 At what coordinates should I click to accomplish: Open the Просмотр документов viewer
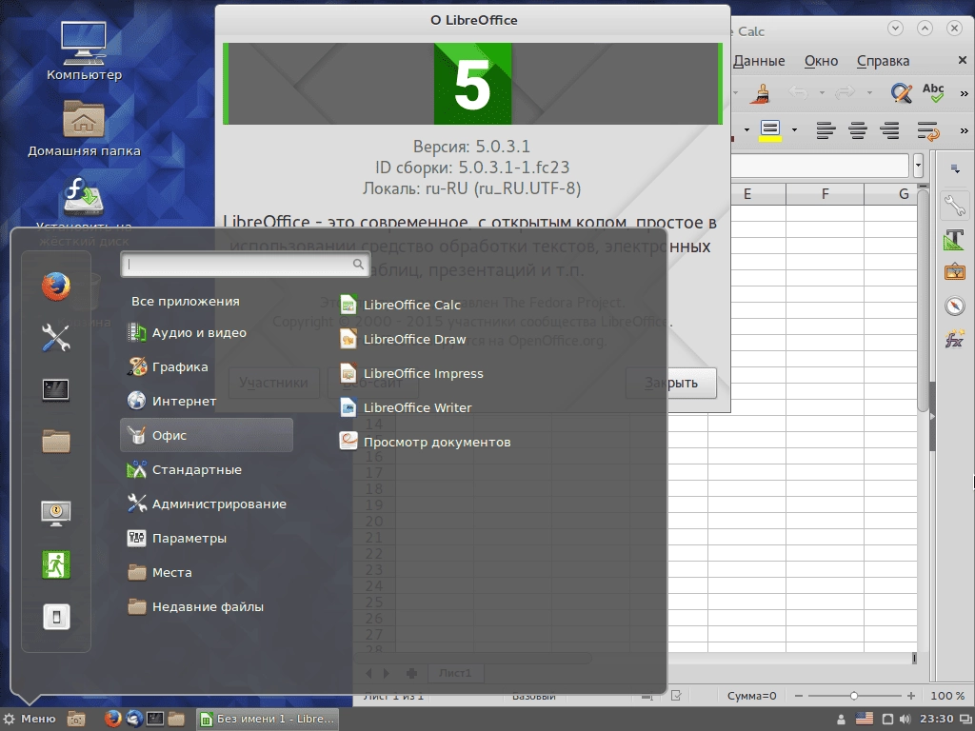(x=425, y=442)
